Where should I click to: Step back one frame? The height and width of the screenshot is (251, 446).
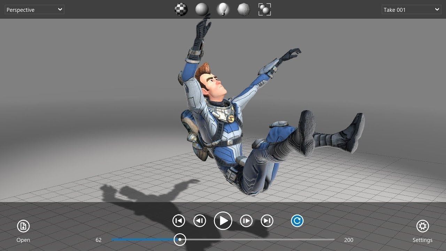coord(200,221)
